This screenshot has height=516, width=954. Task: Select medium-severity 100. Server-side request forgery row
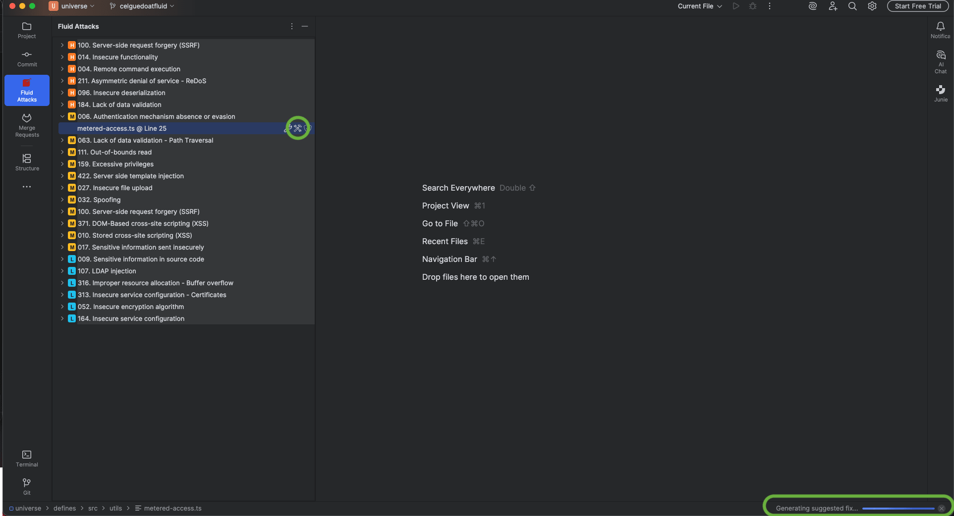pyautogui.click(x=186, y=211)
